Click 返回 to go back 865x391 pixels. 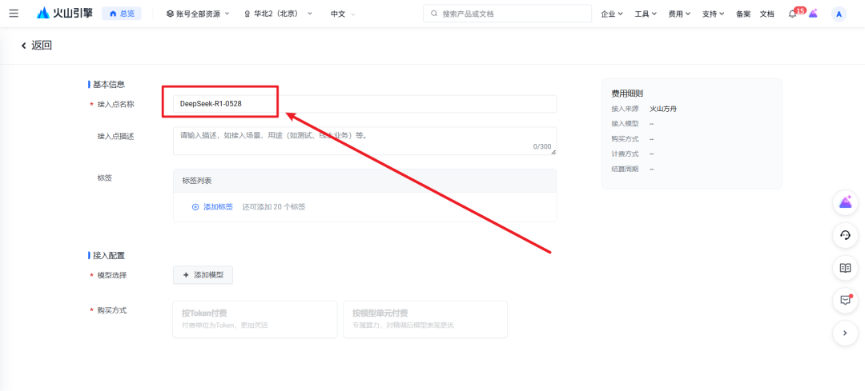coord(42,46)
